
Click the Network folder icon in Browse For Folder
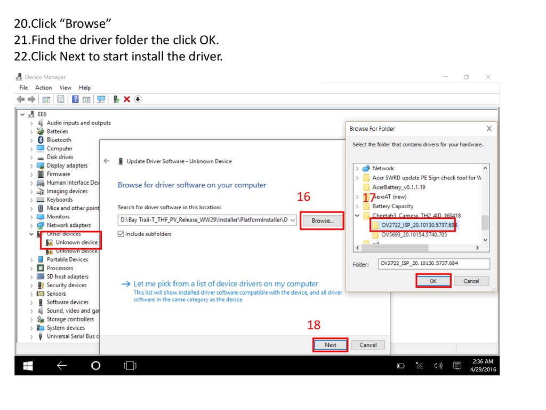point(366,168)
